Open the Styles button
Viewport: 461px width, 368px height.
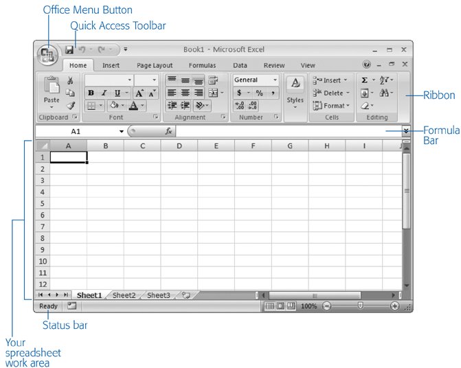click(x=295, y=91)
